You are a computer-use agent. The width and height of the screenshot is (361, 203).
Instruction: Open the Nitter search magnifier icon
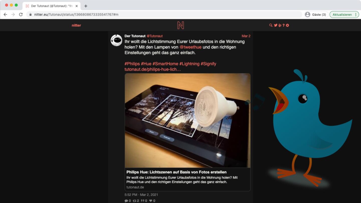click(271, 25)
